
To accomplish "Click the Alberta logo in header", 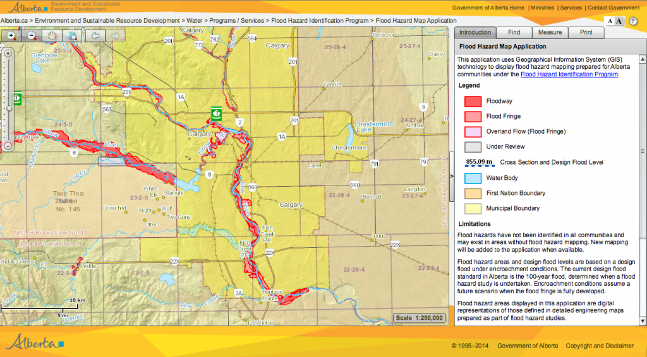I will tap(28, 7).
